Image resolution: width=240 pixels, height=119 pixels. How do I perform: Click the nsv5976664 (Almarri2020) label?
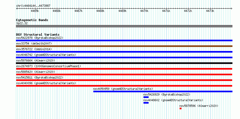tap(36, 60)
